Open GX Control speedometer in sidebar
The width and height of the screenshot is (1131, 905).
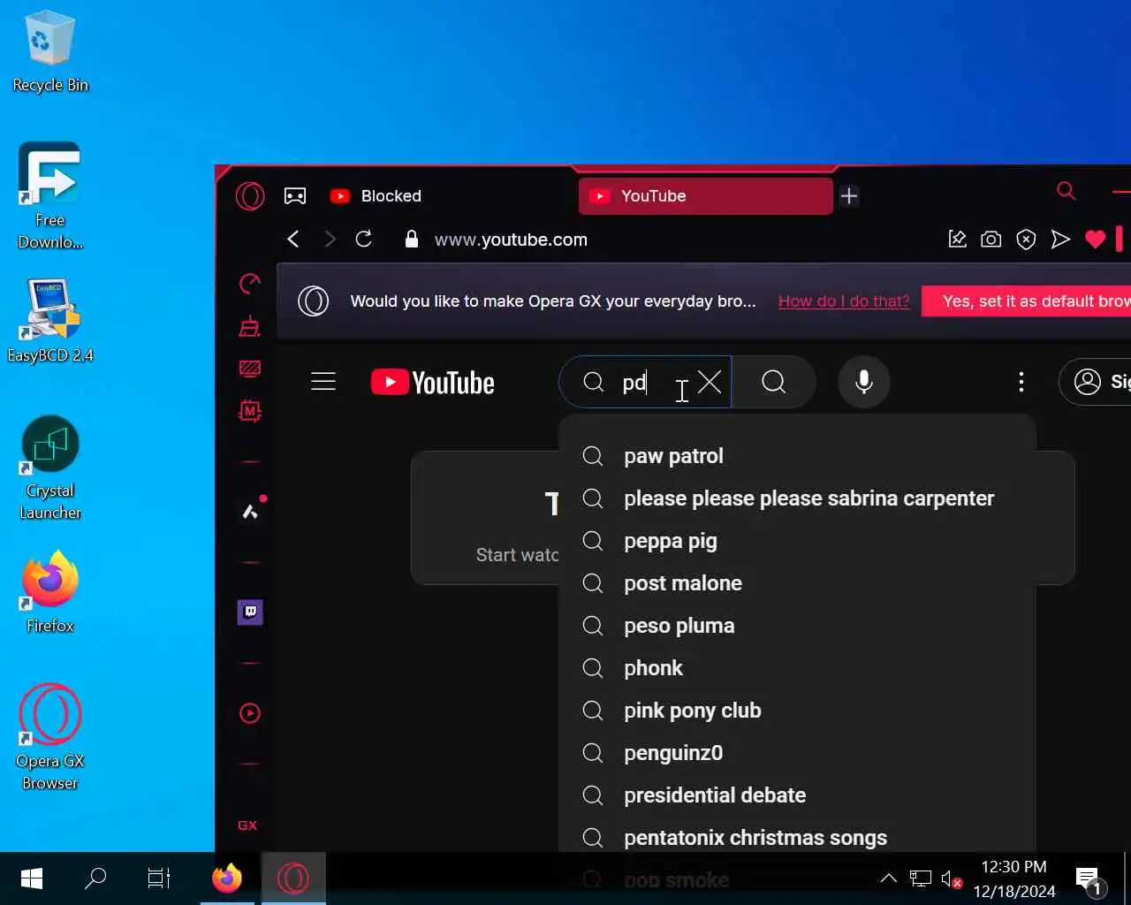point(250,283)
